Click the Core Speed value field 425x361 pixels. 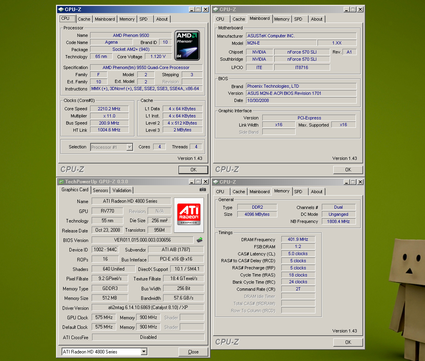point(109,109)
